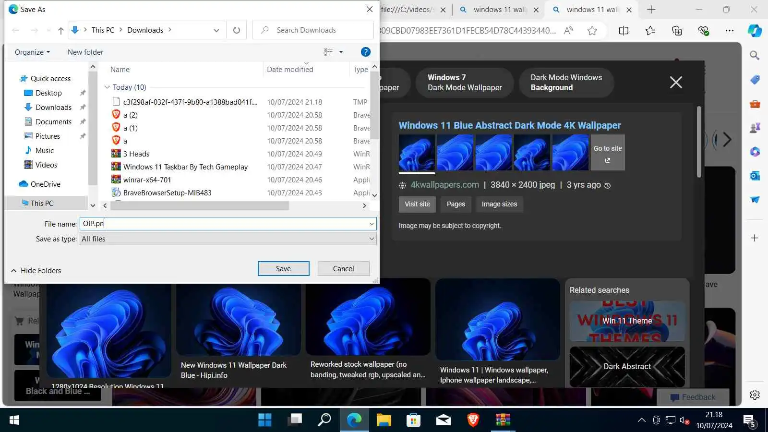Open the Edge sidebar search icon
Viewport: 768px width, 432px height.
click(755, 56)
